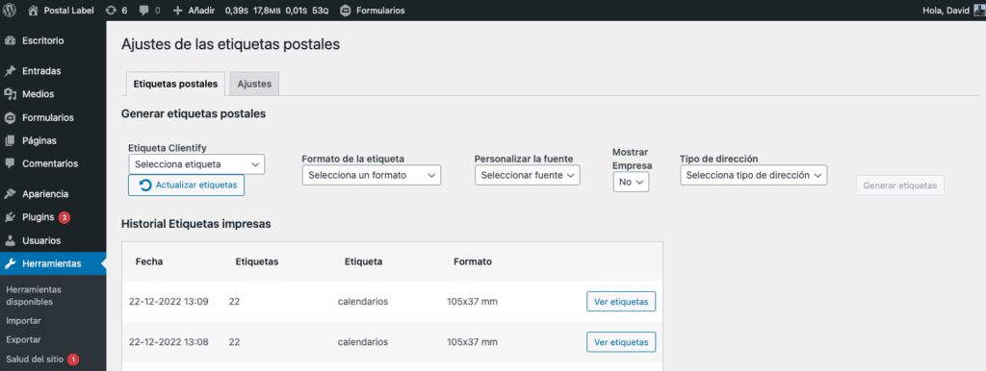This screenshot has height=371, width=986.
Task: Toggle the Mostrar Empresa No selector
Action: coord(631,182)
